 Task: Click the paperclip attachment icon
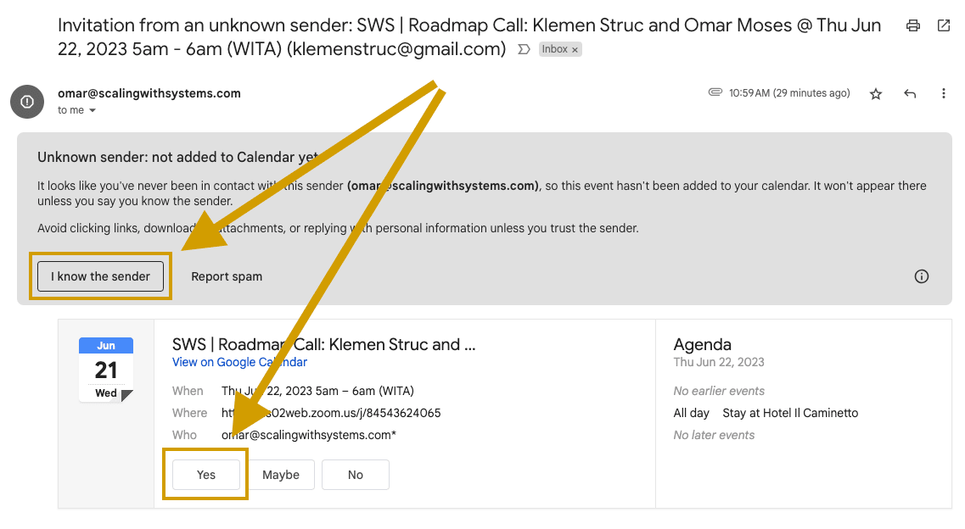pyautogui.click(x=715, y=92)
